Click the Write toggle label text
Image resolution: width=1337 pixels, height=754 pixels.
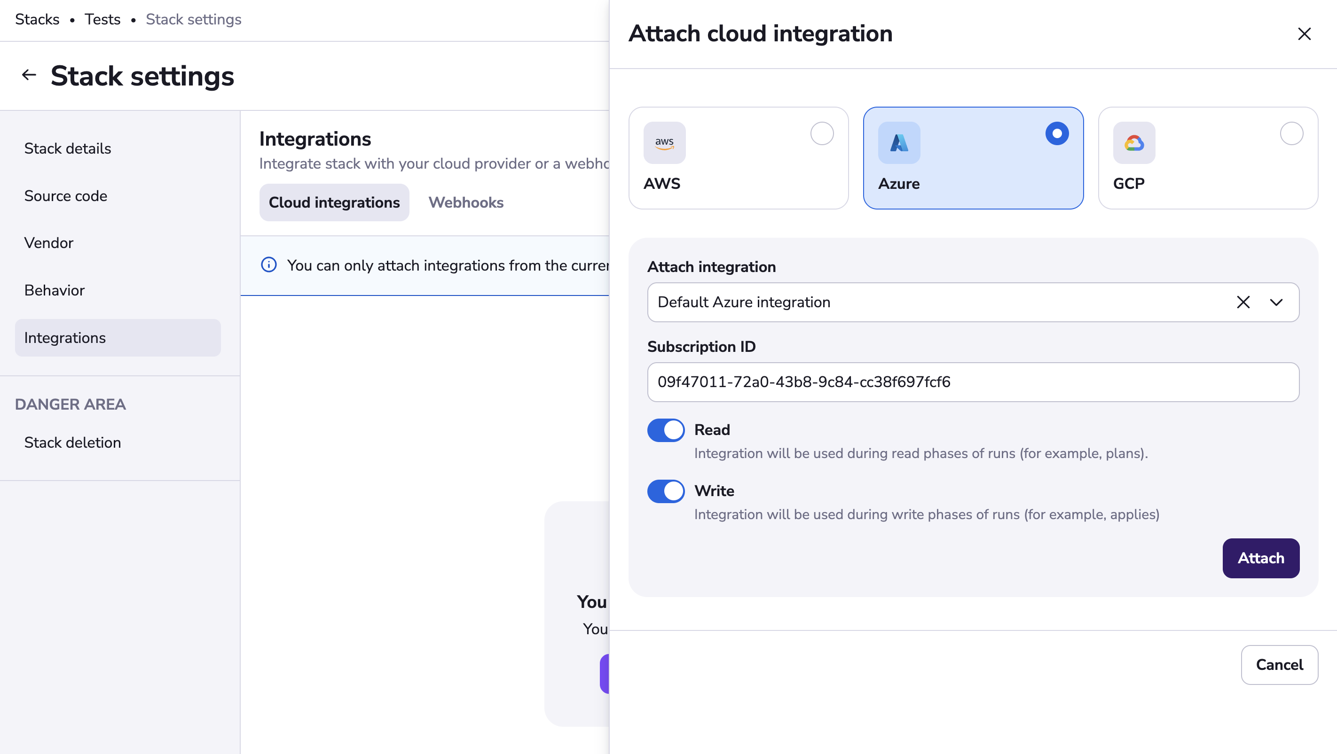click(714, 491)
